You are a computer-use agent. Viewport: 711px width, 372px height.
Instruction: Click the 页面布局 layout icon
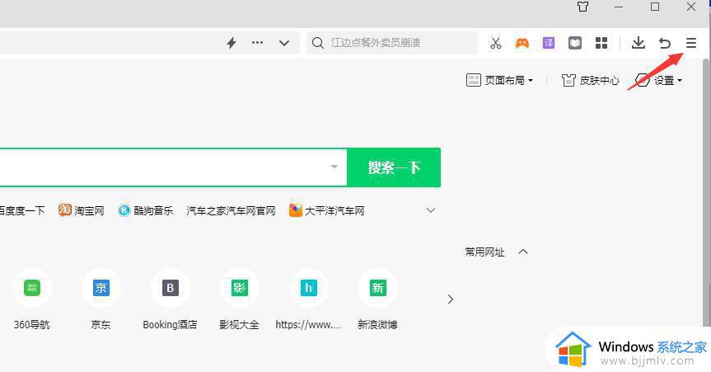click(474, 80)
